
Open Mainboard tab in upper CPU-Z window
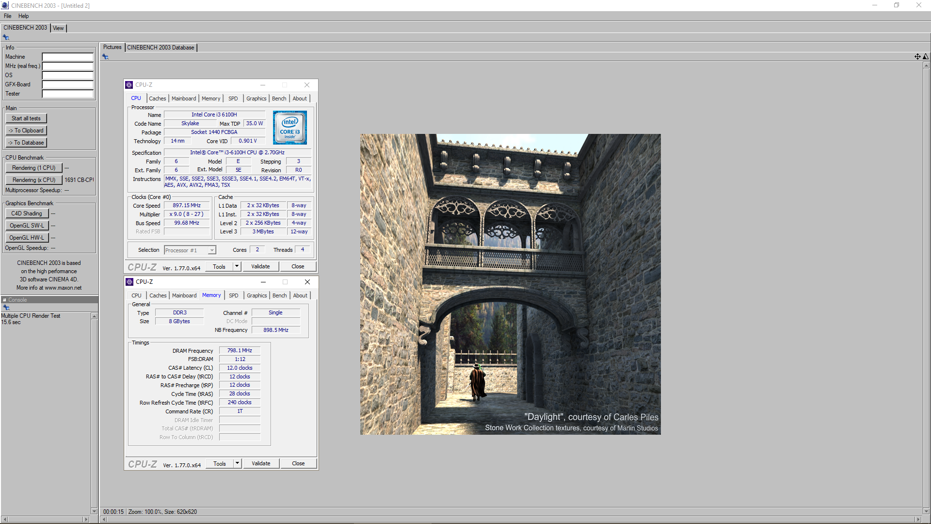184,98
